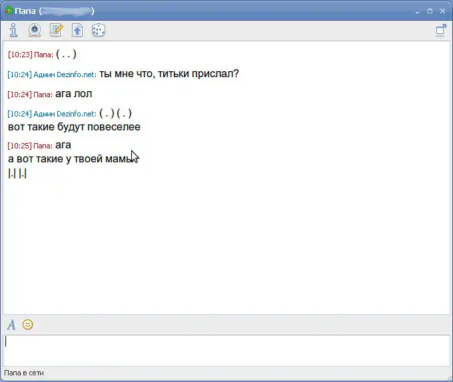Open the smiley emoticon picker
Image resolution: width=453 pixels, height=382 pixels.
point(28,325)
